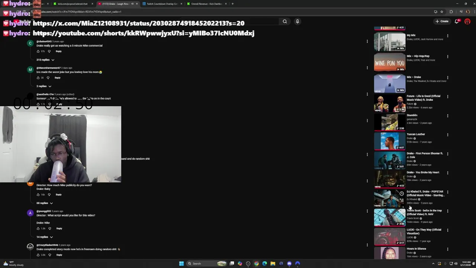The width and height of the screenshot is (476, 268).
Task: Expand the 68 replies thread
Action: click(x=44, y=203)
